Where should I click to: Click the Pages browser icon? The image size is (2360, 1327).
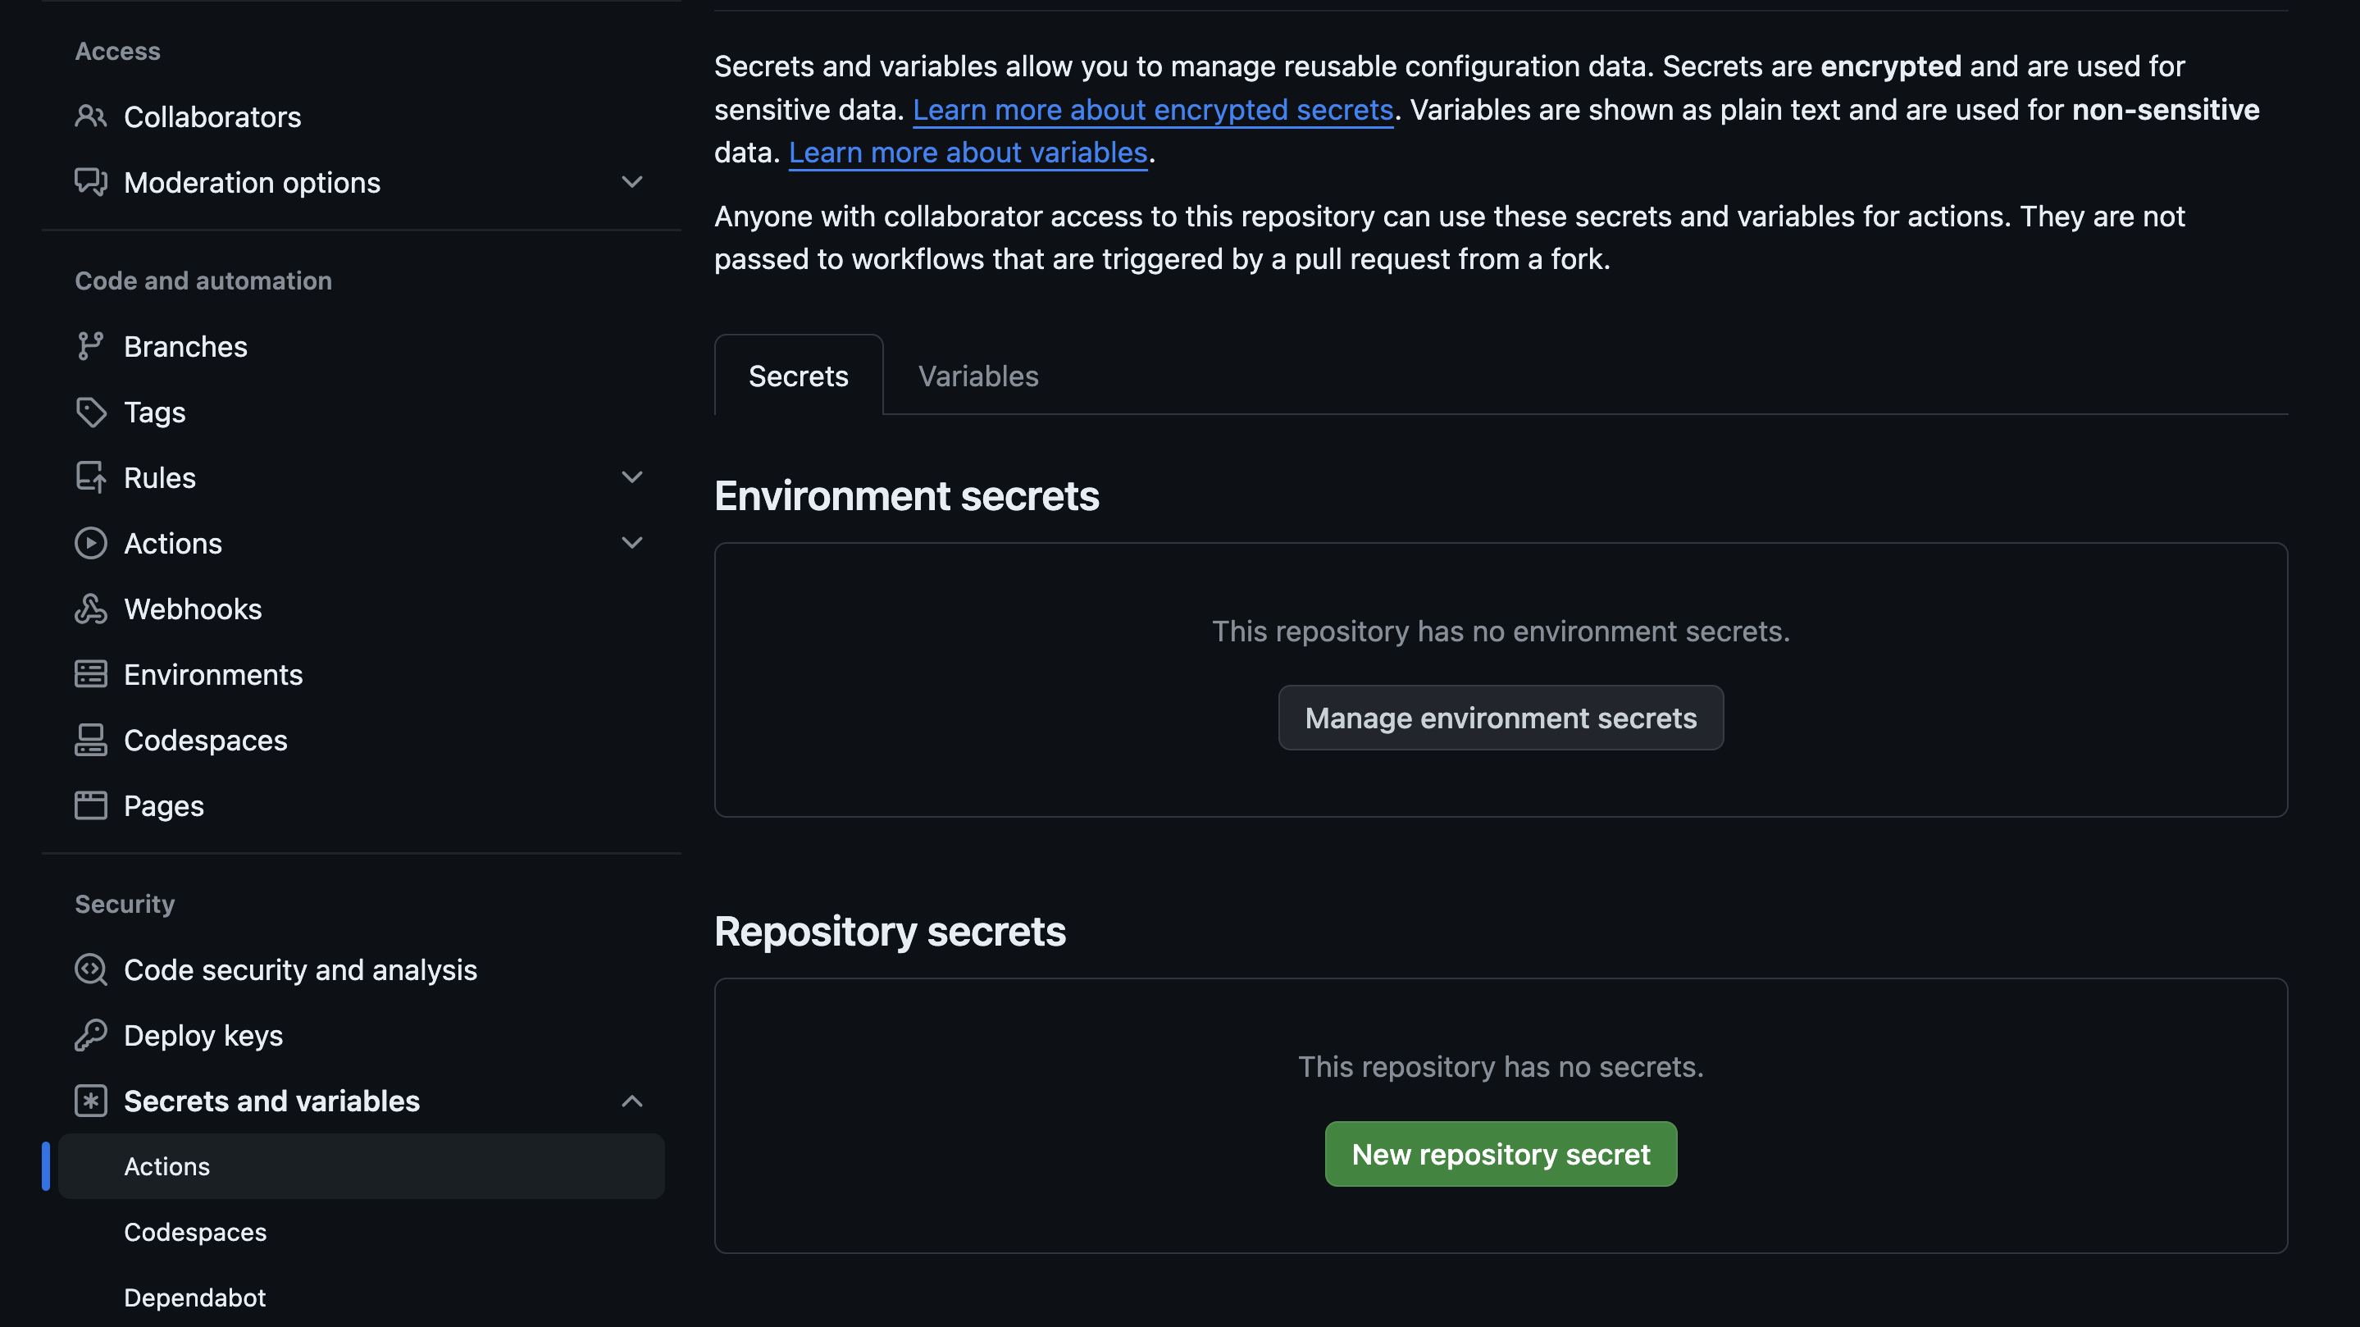(x=89, y=805)
